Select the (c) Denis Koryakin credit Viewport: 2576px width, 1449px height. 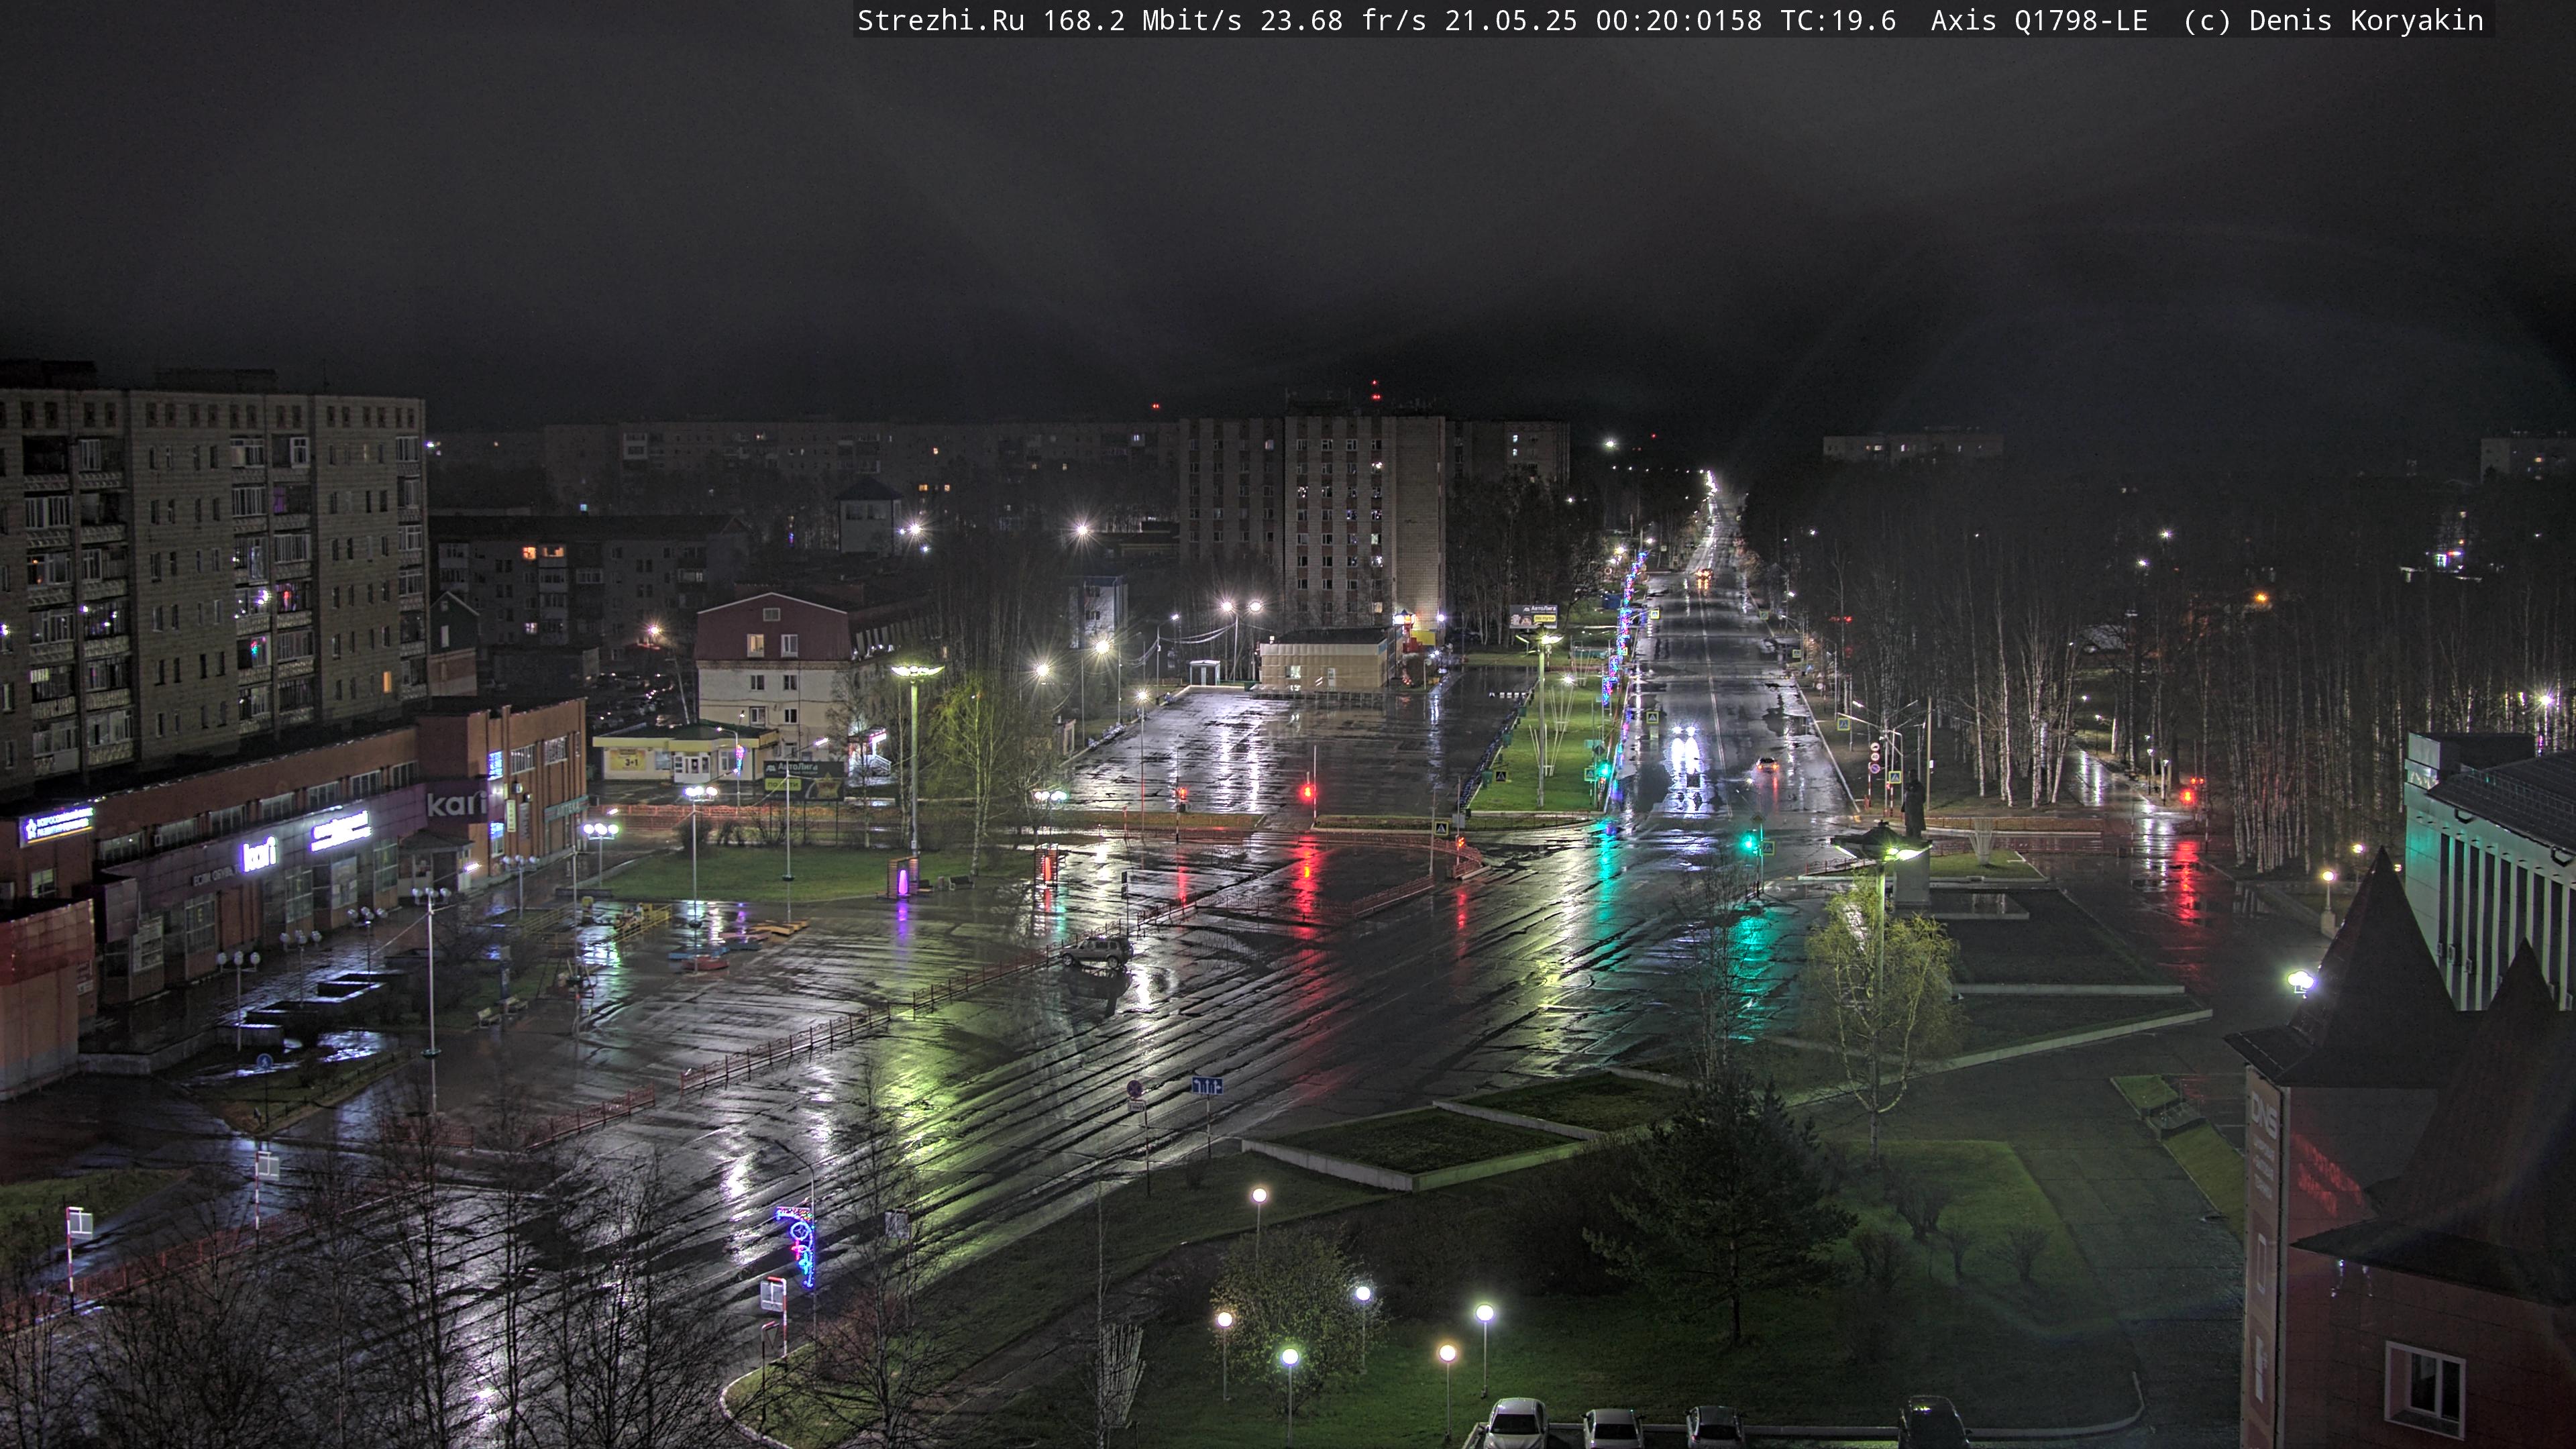coord(2333,21)
